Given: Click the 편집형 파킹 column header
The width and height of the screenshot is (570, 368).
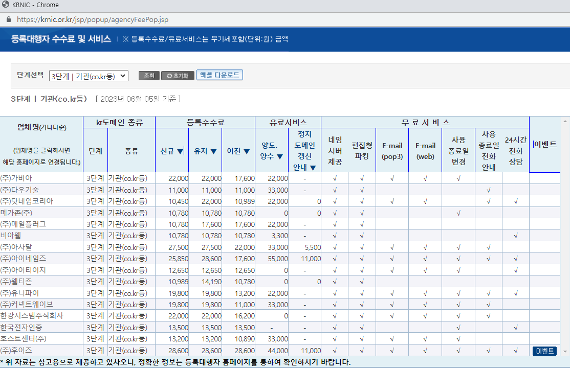Looking at the screenshot, I should (362, 150).
